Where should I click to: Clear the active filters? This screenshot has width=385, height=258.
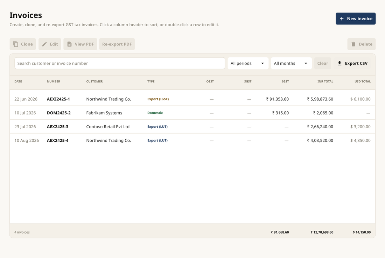(x=323, y=63)
